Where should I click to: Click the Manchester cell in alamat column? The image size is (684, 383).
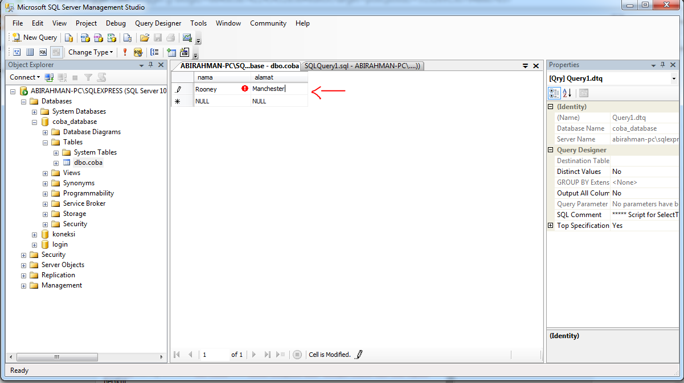click(x=279, y=89)
